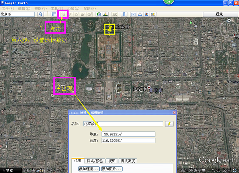Click the placemark icon button beside name field
This screenshot has width=239, height=173.
click(x=169, y=124)
